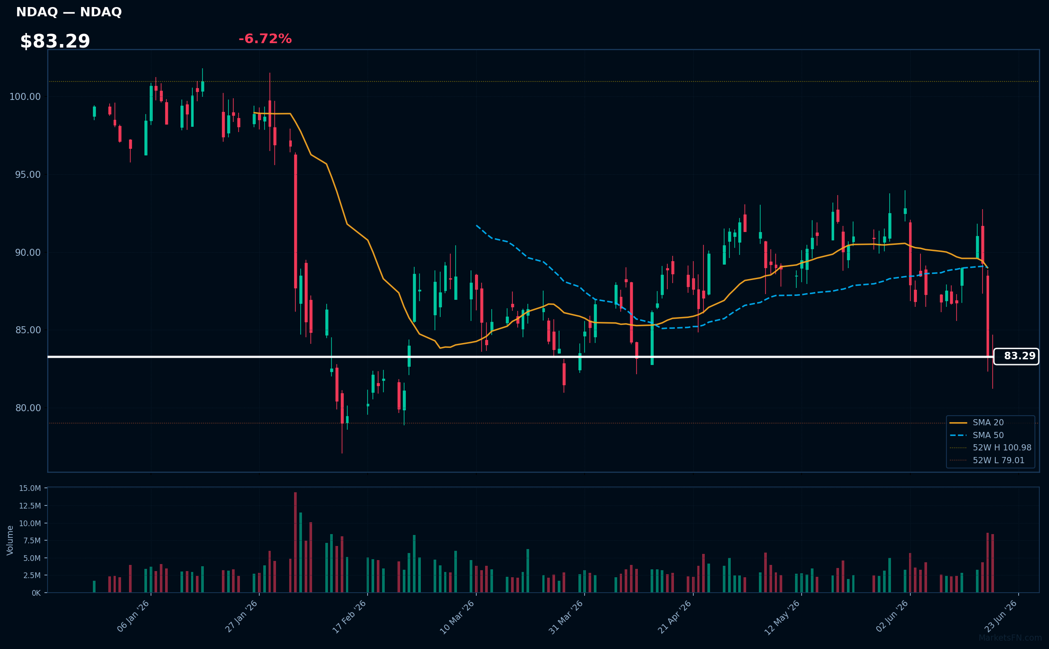Click the 10 Mar '26 date label
Screen dimensions: 1049x649
point(457,617)
